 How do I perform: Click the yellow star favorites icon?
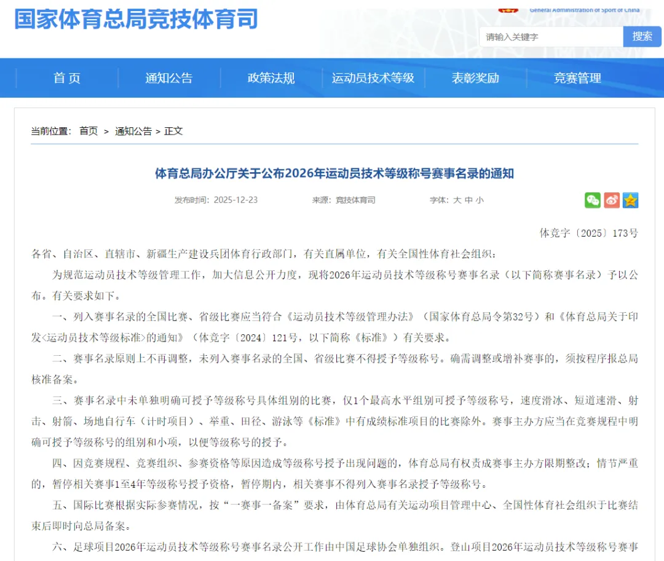631,200
